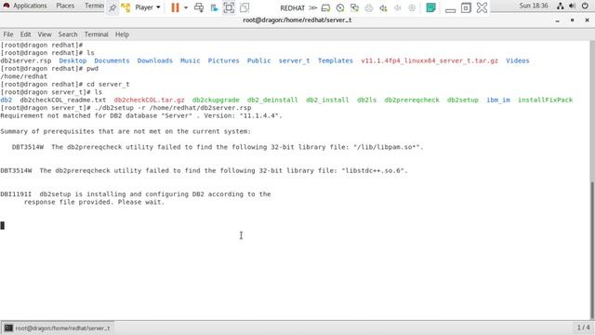Viewport: 595px width, 335px height.
Task: Click the DBI1191I message code
Action: pos(16,194)
